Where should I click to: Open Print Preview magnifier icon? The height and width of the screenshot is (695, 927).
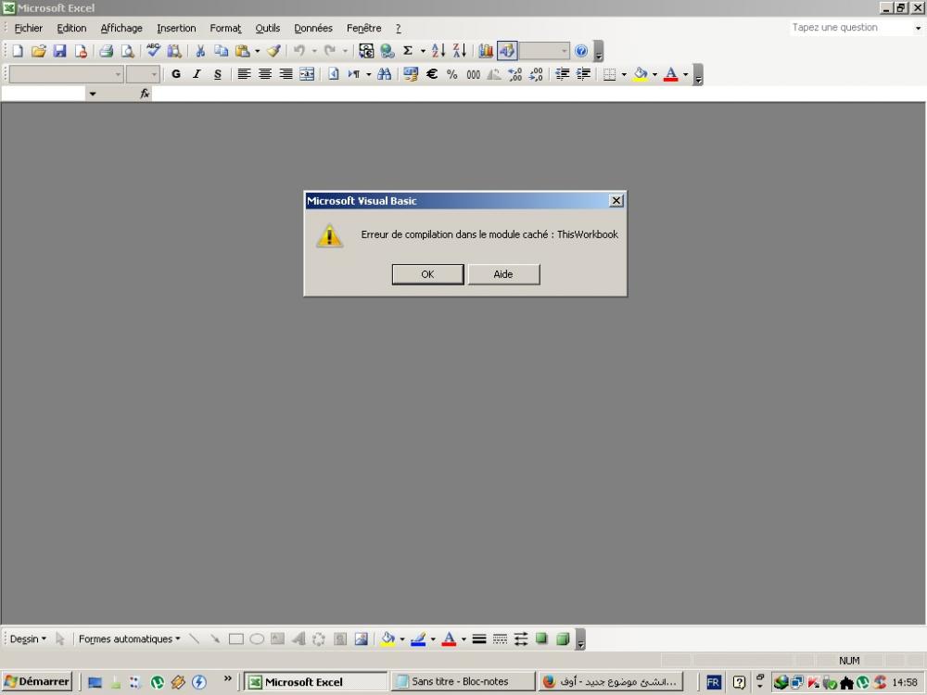click(x=127, y=51)
